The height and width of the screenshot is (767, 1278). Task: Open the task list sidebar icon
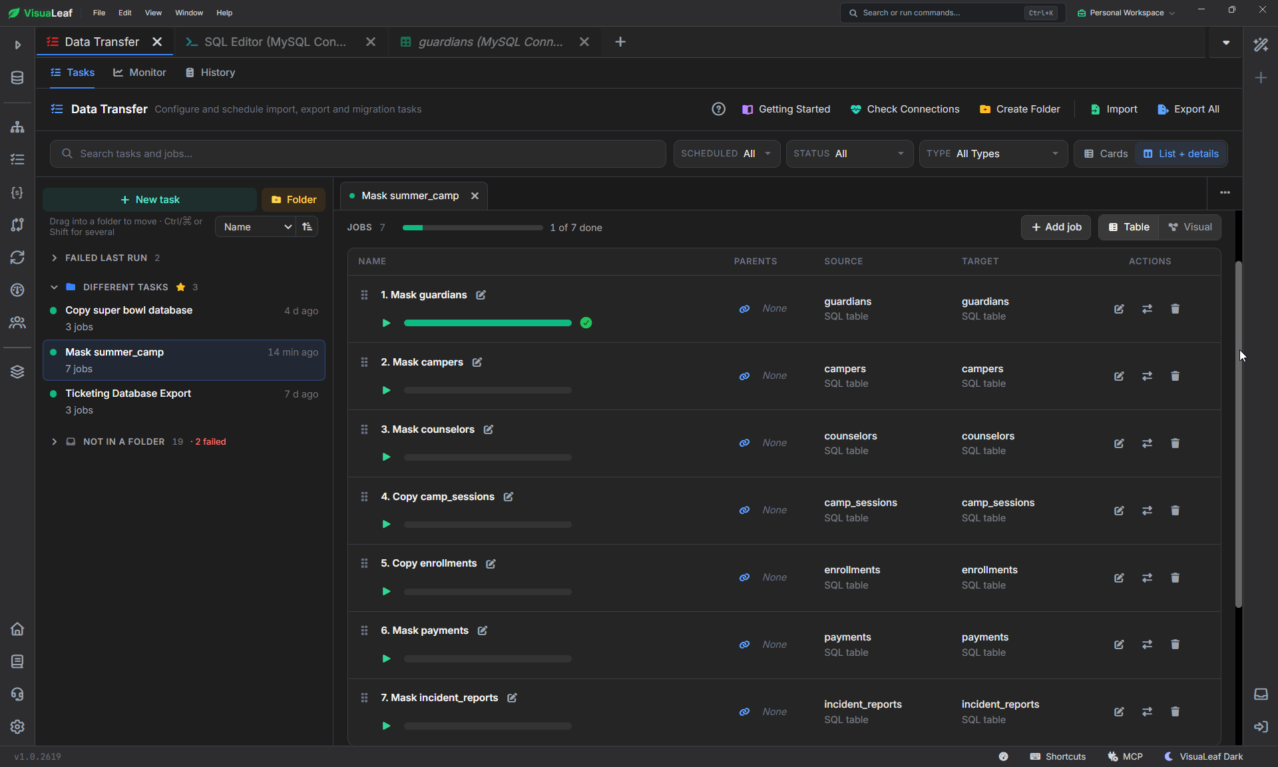click(17, 159)
